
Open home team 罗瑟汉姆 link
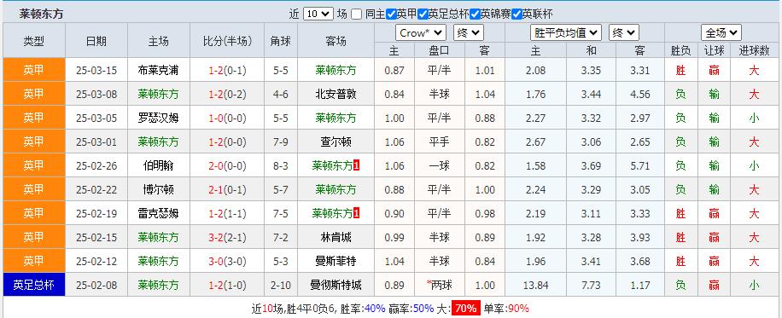(158, 119)
